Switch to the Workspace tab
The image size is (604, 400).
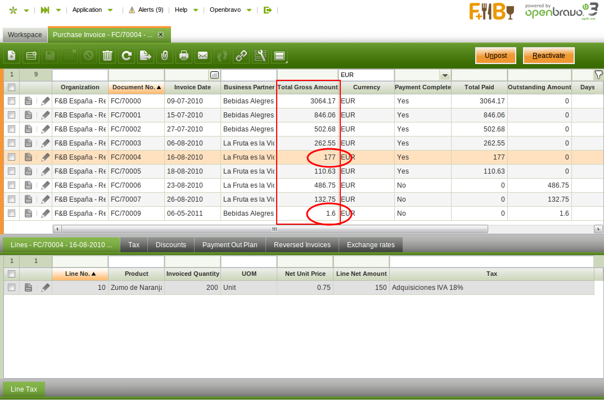25,35
